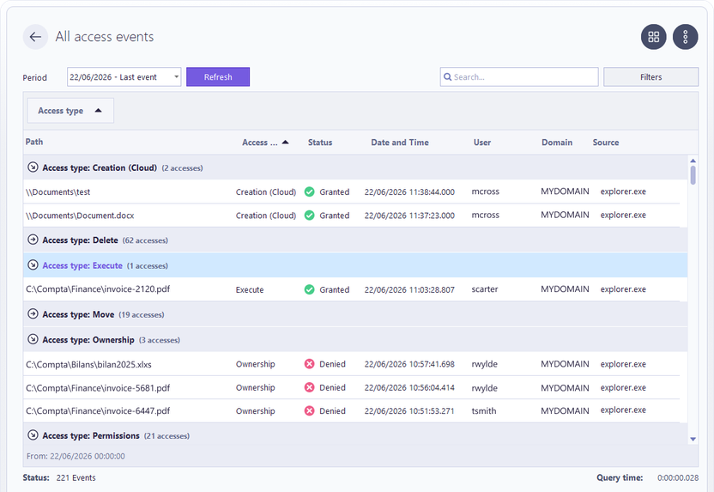Click the back arrow next to All access events
Screen dimensions: 714x492
click(35, 37)
